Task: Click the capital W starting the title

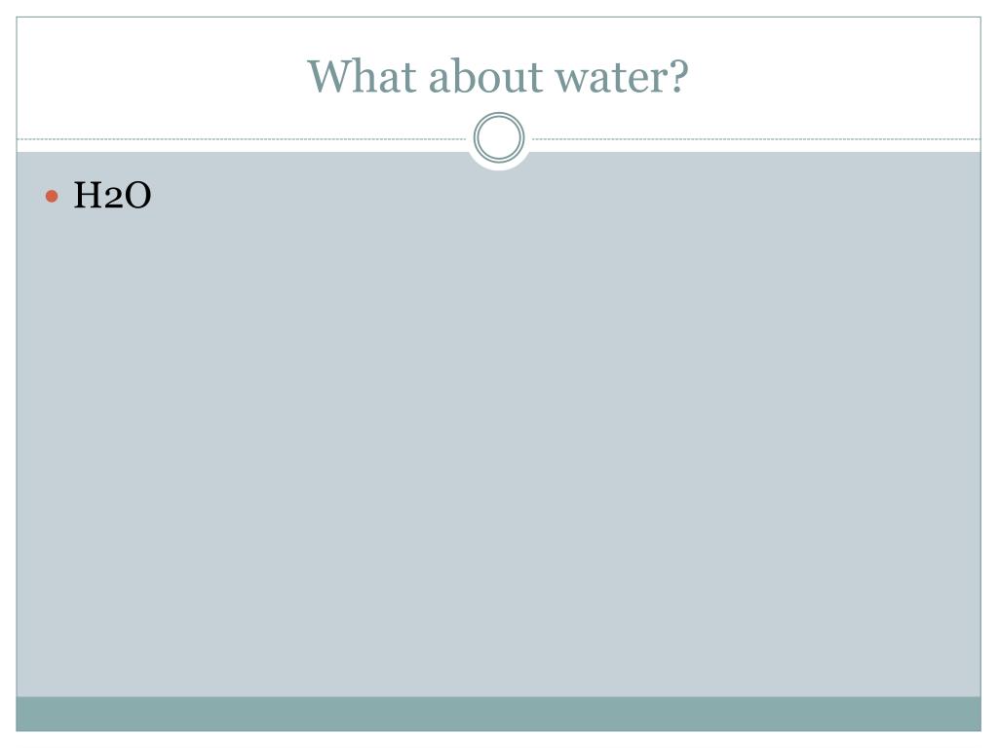Action: 331,76
